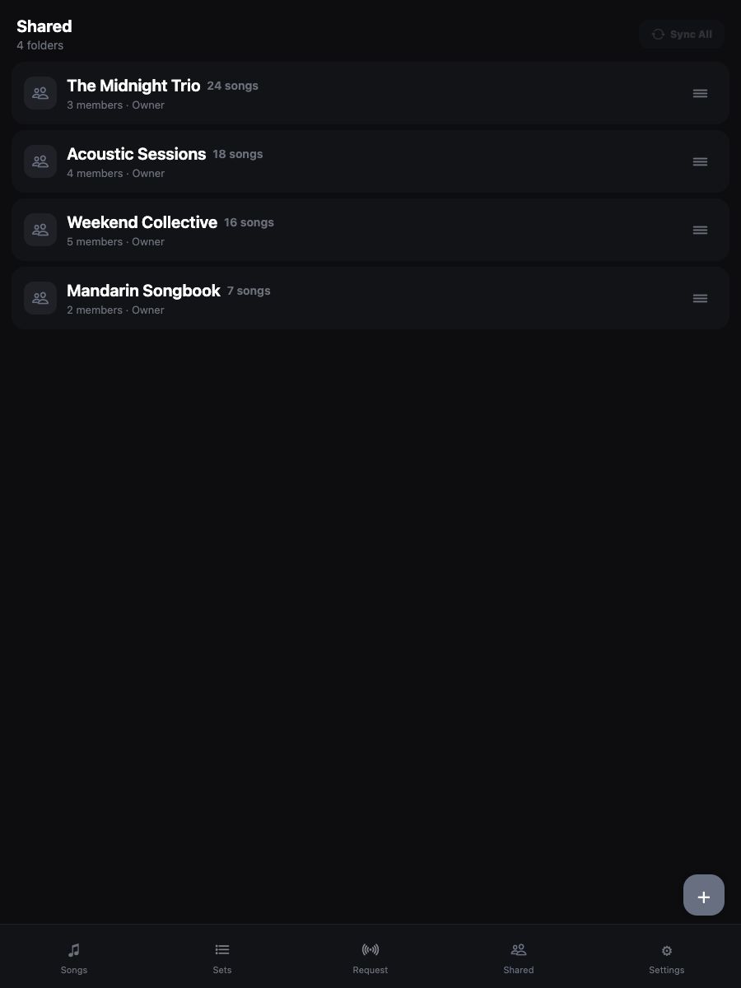The width and height of the screenshot is (741, 988).
Task: Click the group icon beside Weekend Collective
Action: (x=40, y=230)
